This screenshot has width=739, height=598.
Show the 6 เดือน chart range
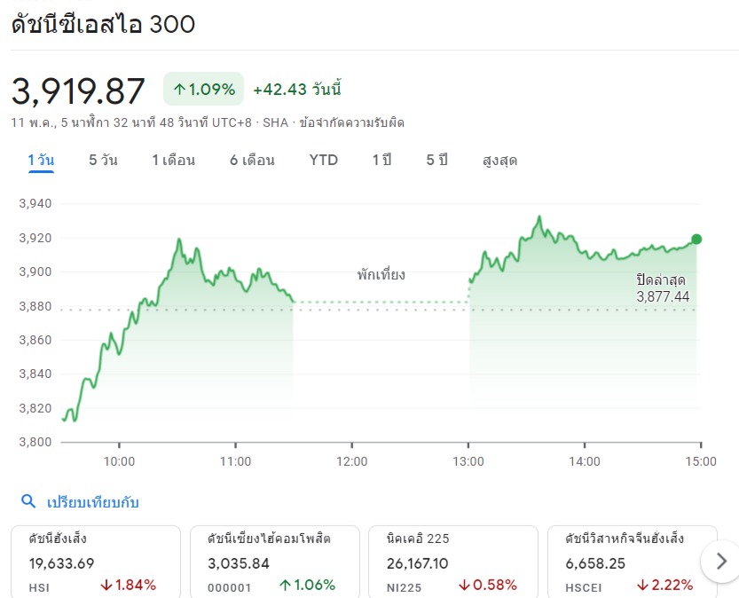point(252,161)
